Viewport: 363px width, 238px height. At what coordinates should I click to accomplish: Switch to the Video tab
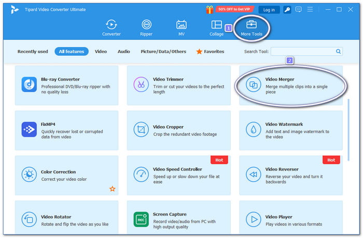click(101, 51)
